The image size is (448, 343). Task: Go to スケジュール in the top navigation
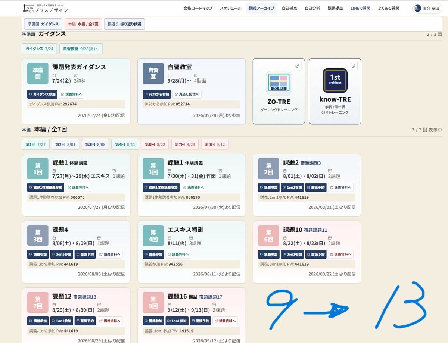pos(230,8)
